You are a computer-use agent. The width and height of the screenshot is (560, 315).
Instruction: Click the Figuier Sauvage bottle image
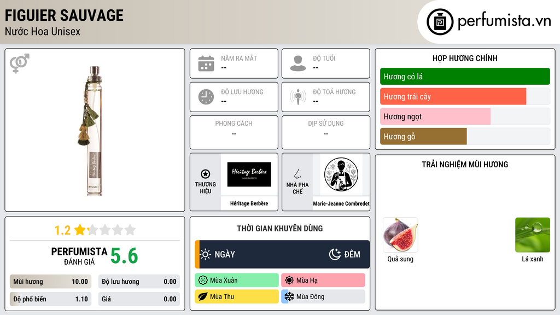(92, 131)
